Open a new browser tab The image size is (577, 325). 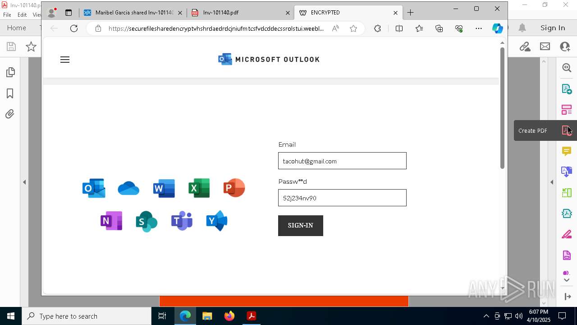pos(410,13)
